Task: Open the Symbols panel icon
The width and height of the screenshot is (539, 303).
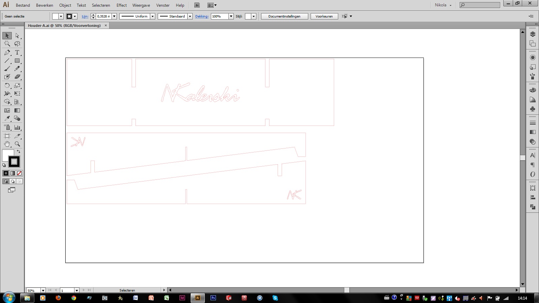Action: tap(533, 109)
